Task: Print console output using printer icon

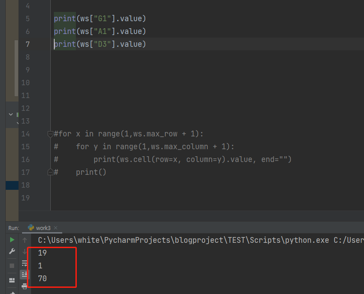Action: coord(24,286)
